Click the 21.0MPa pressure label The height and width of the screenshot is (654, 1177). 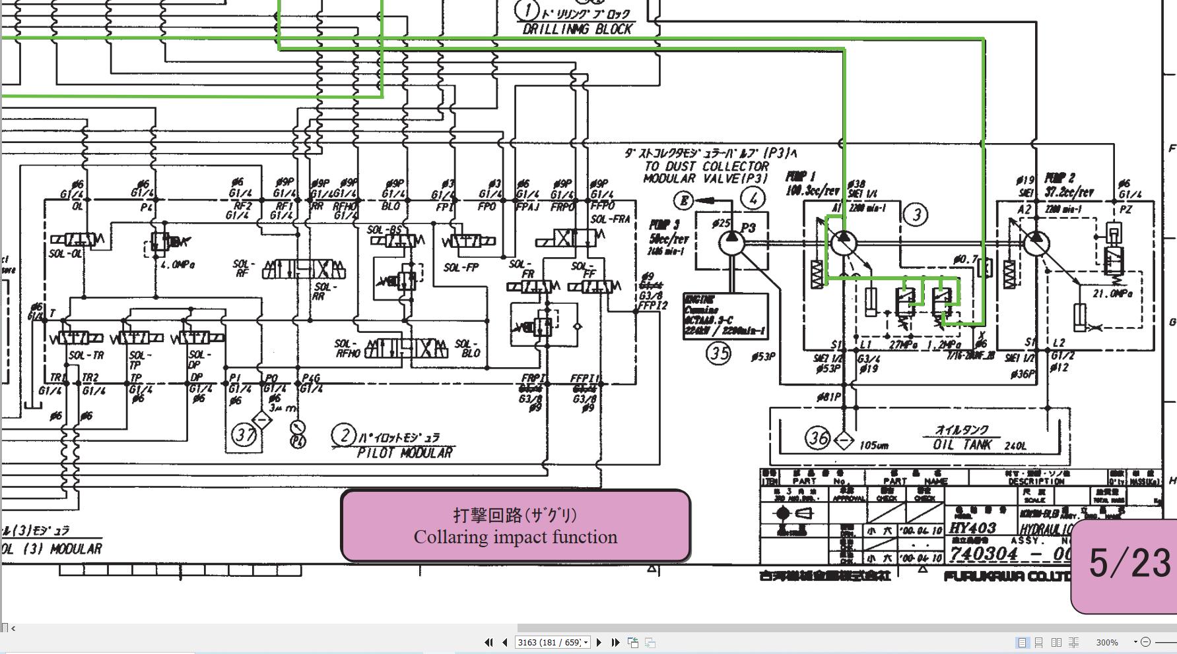[1112, 293]
